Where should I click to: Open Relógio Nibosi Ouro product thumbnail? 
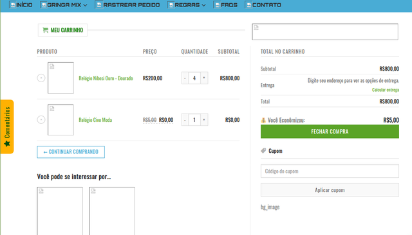coord(61,78)
